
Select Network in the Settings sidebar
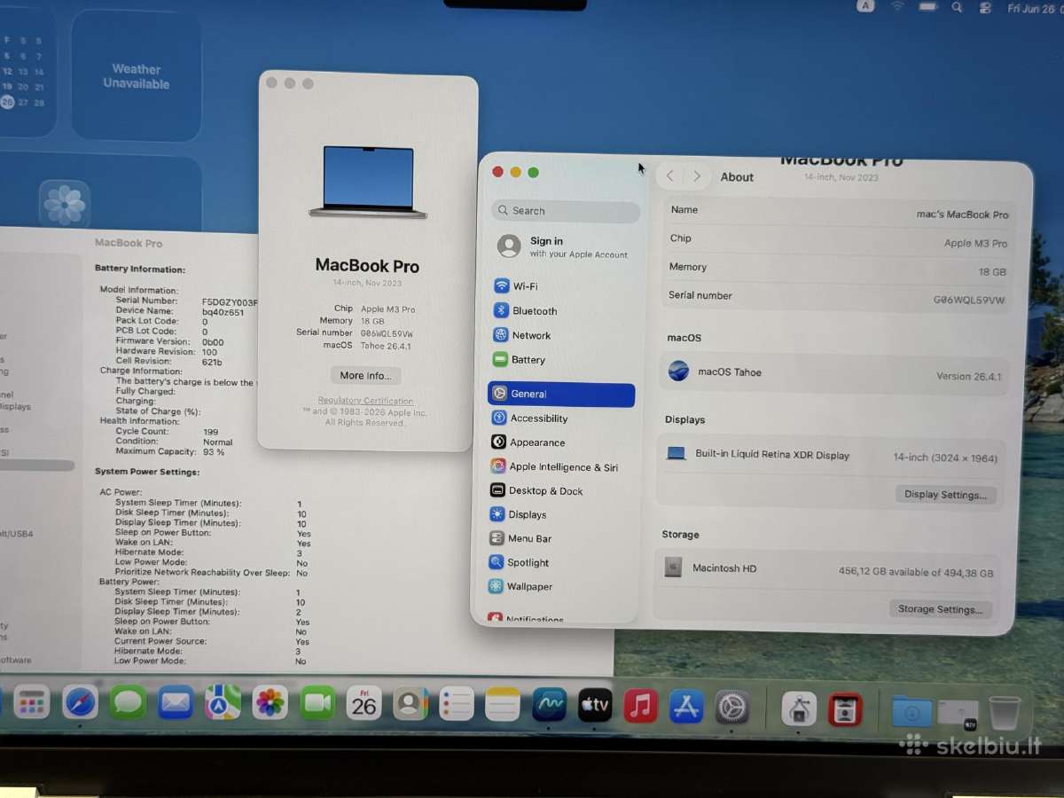click(x=563, y=335)
